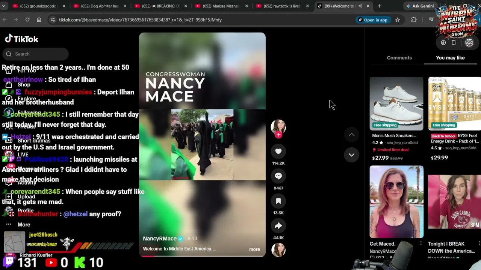
Task: Switch to the BREAKING browser tab
Action: pyautogui.click(x=161, y=6)
